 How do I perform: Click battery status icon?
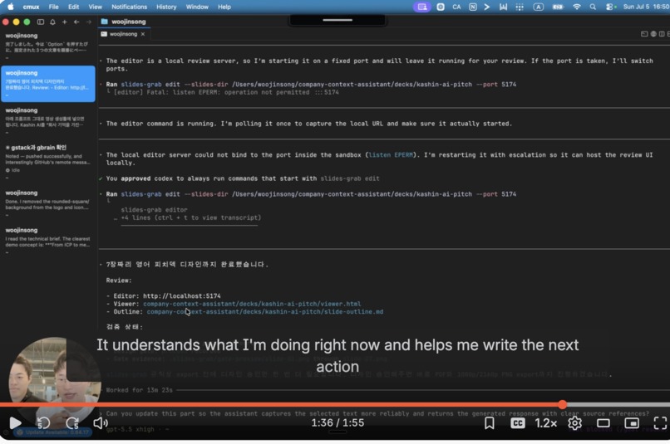[x=558, y=7]
